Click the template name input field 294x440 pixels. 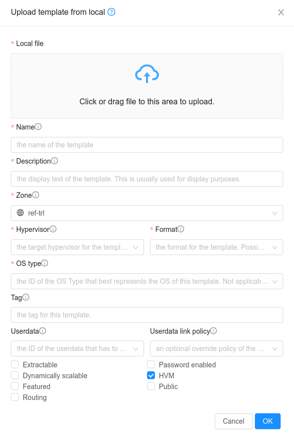pyautogui.click(x=147, y=144)
